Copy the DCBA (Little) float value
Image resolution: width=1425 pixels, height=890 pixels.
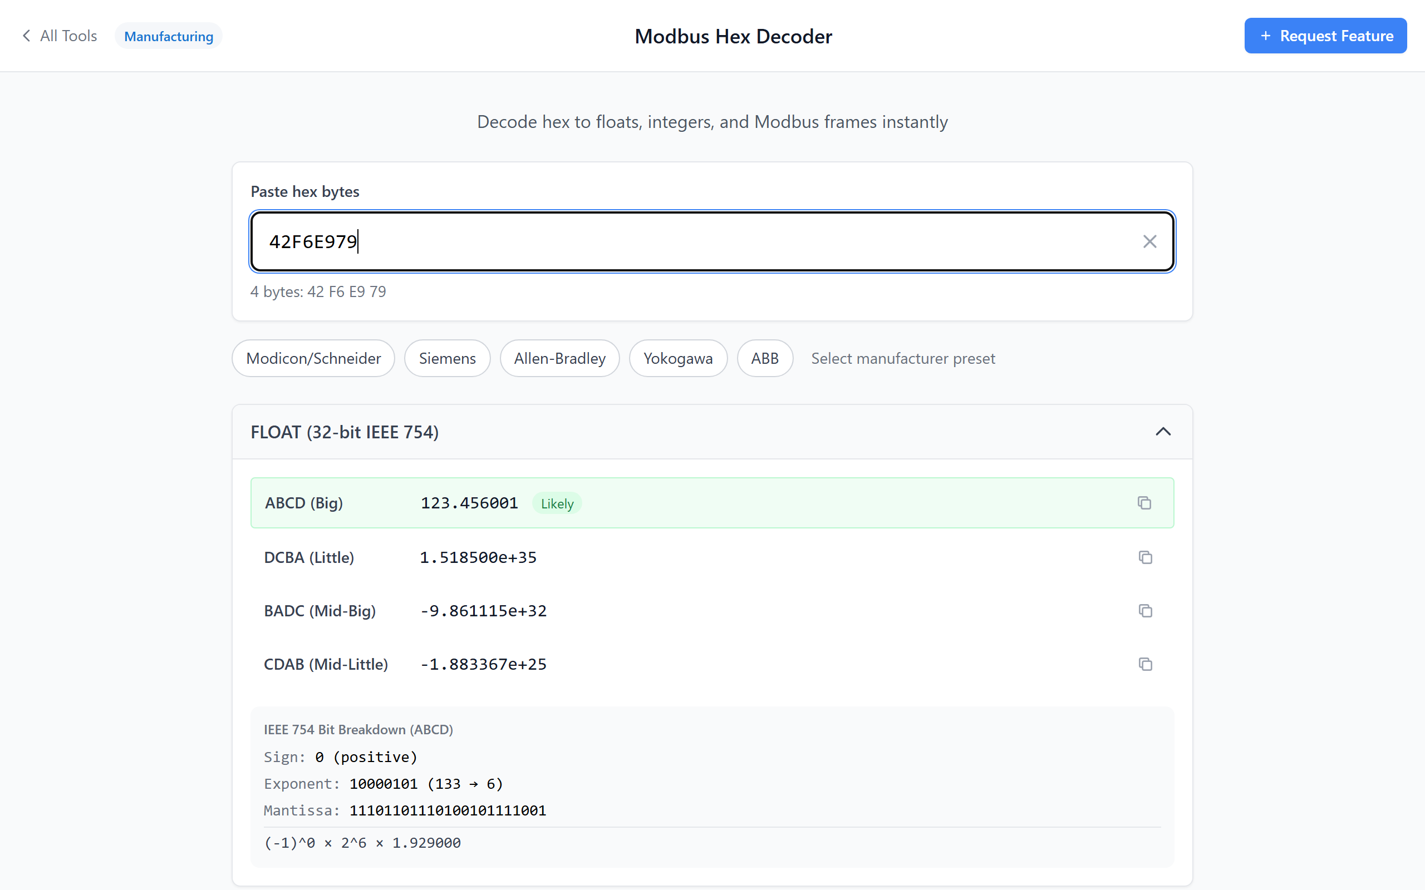pos(1144,557)
